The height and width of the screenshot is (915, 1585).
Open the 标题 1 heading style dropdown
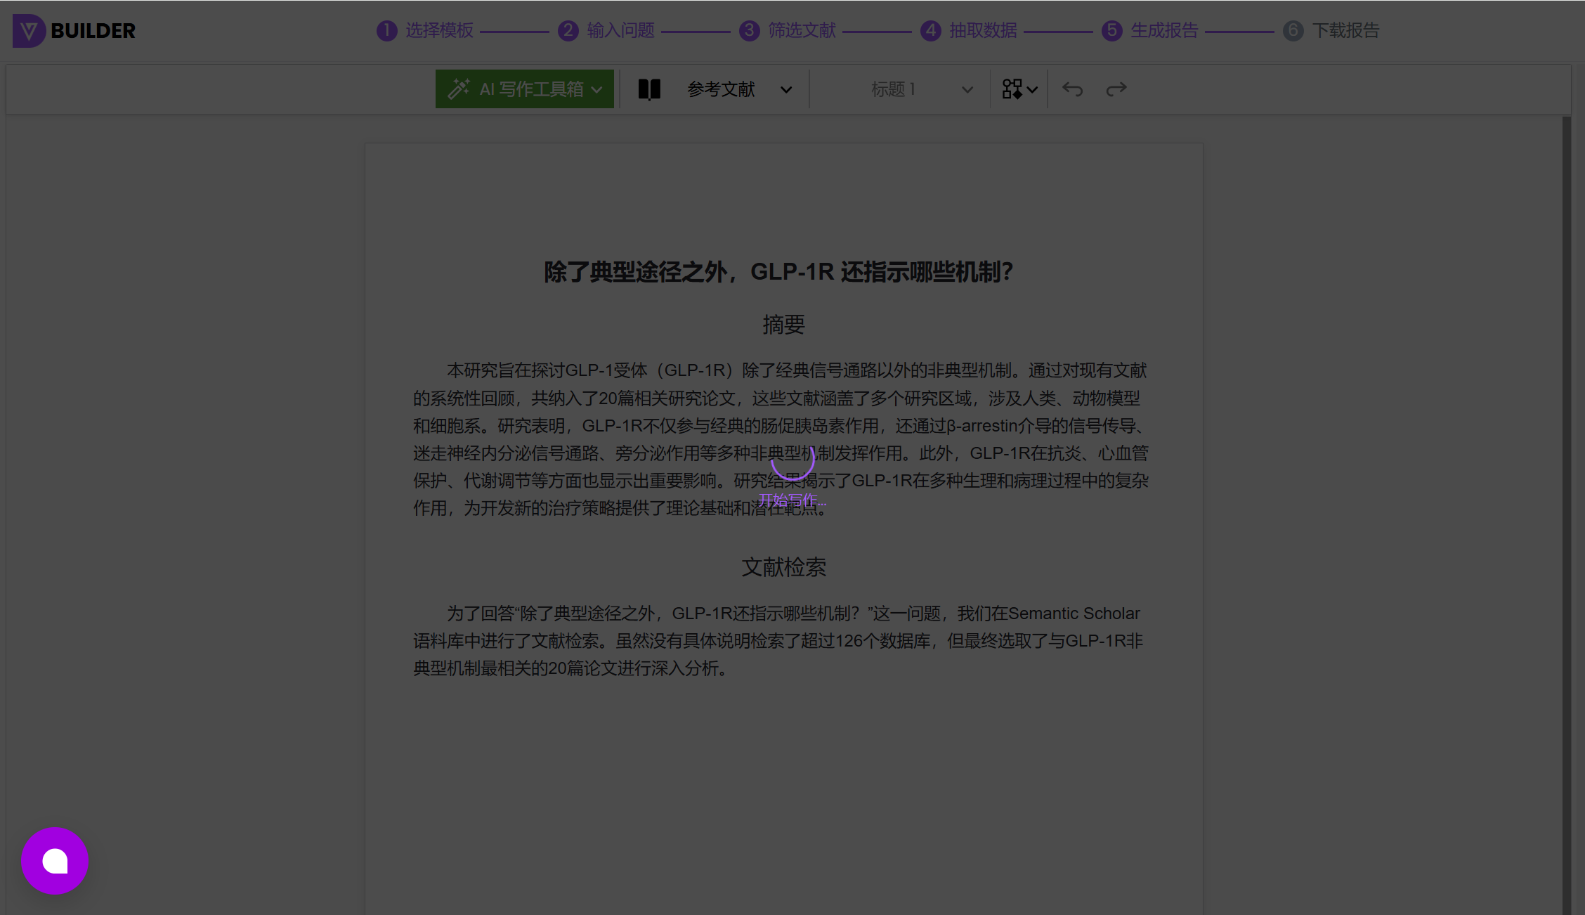click(967, 89)
